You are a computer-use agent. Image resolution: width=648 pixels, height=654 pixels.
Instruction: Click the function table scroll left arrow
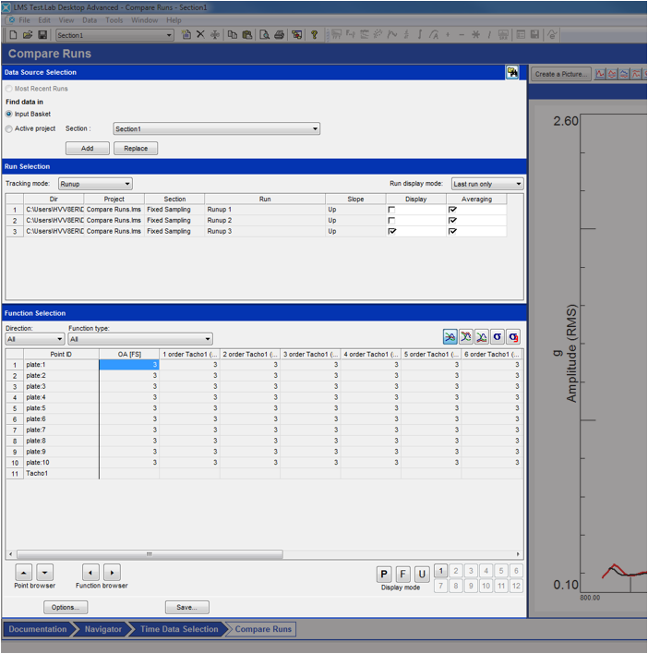click(10, 554)
